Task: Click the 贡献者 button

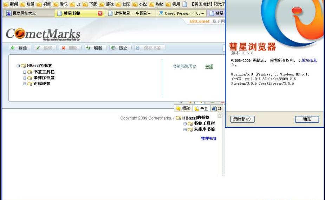Action: point(242,119)
